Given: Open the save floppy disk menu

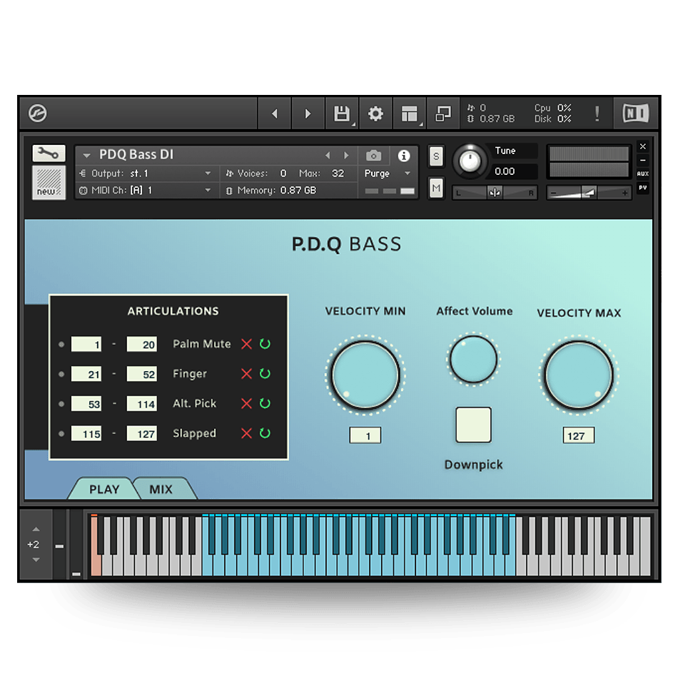Looking at the screenshot, I should pos(342,113).
